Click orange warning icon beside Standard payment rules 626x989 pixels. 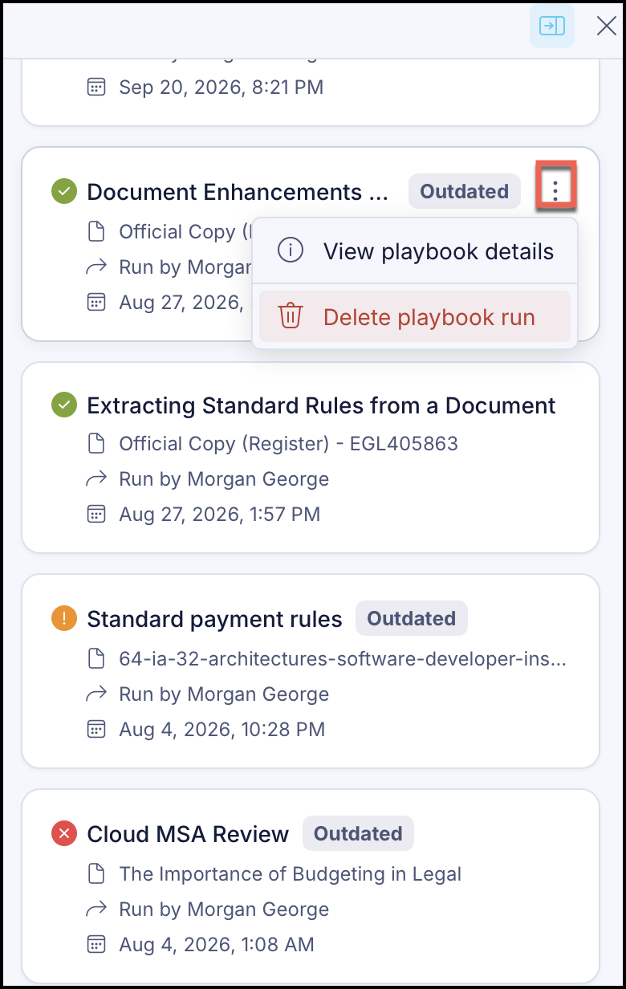tap(63, 618)
